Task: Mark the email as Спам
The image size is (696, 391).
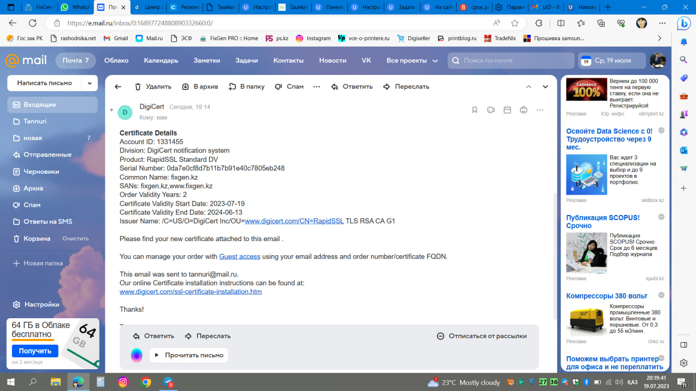Action: click(x=289, y=87)
